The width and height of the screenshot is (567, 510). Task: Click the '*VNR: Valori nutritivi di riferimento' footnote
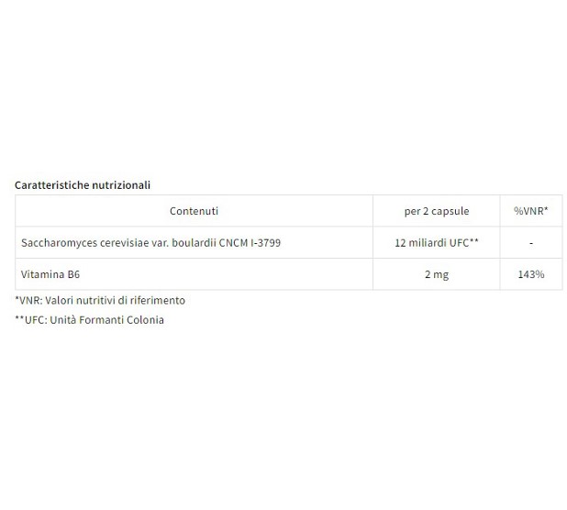point(100,300)
